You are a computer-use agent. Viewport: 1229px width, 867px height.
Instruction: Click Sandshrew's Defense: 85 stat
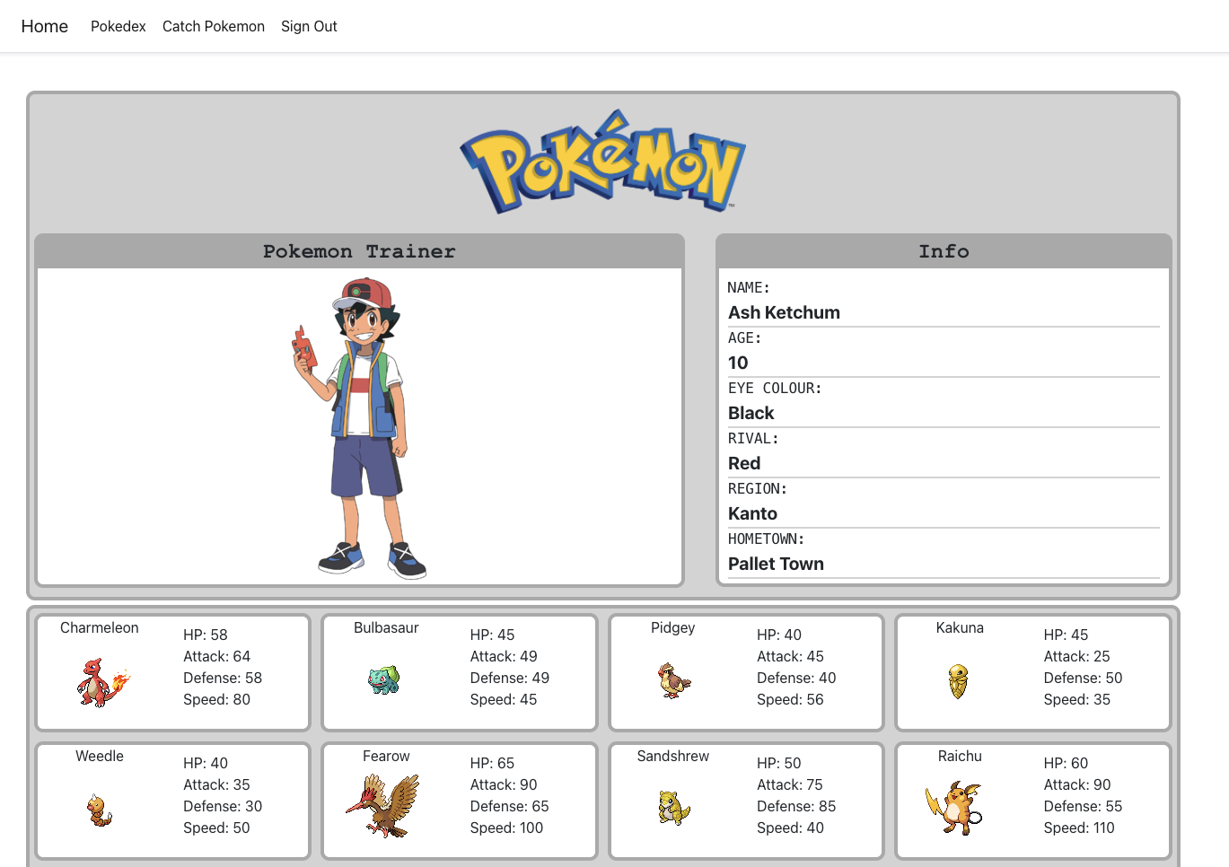click(796, 806)
